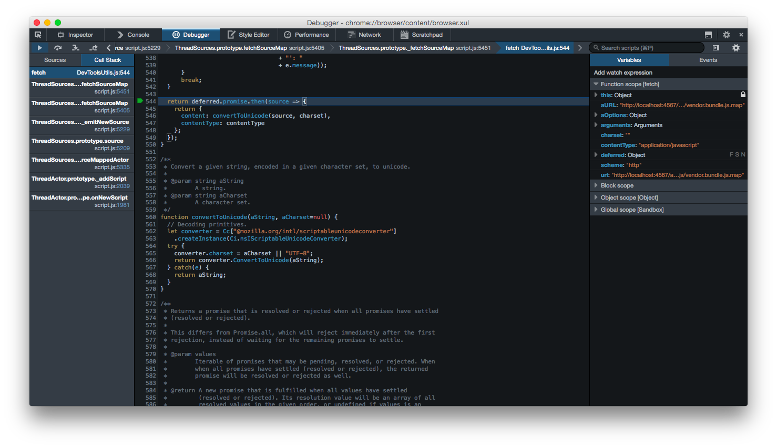Click the url variable row
Screen dimensions: 777x448
tap(668, 175)
